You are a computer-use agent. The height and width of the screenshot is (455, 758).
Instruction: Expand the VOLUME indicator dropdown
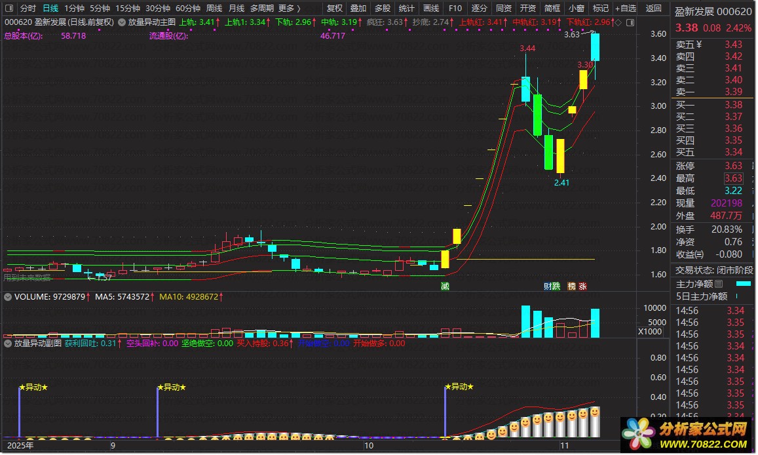pos(8,297)
